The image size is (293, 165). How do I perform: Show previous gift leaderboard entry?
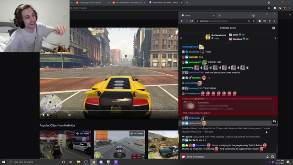tap(181, 38)
